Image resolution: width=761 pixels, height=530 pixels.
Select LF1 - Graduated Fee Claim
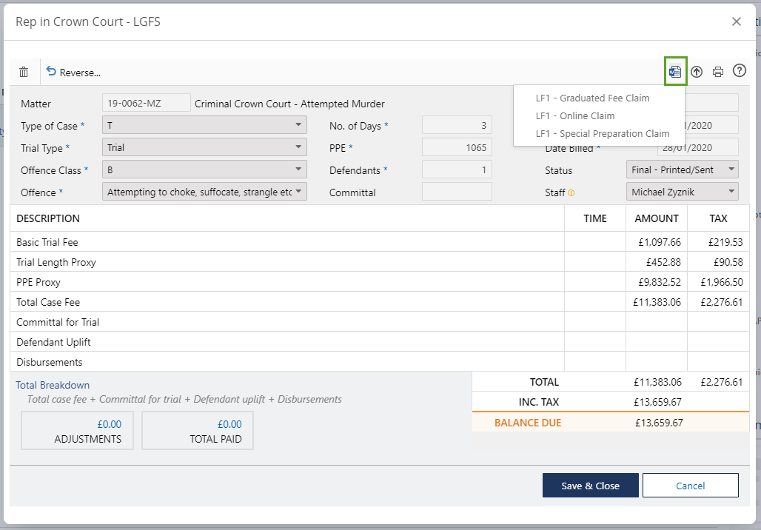click(592, 98)
